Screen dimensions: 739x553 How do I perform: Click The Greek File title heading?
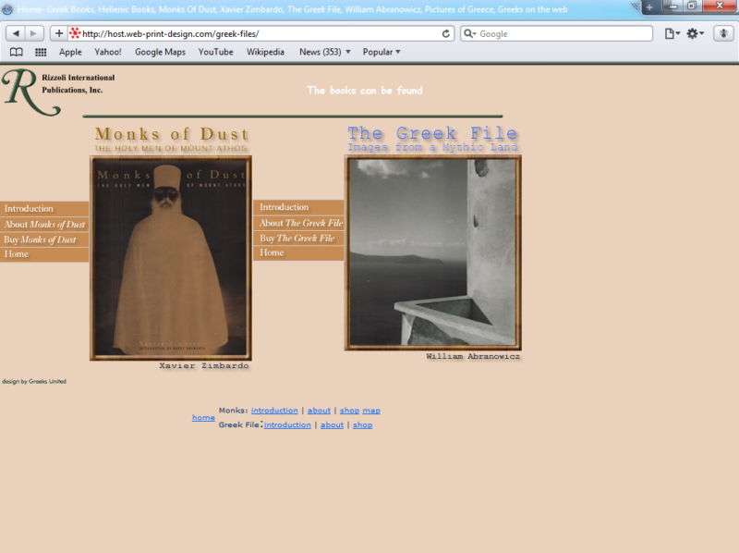pyautogui.click(x=432, y=133)
